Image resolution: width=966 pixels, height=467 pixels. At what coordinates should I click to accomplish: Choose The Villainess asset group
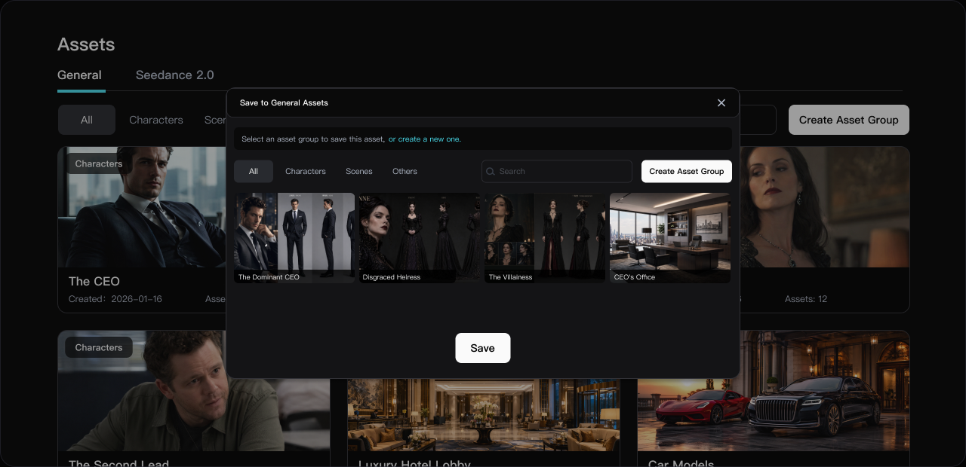(x=545, y=238)
